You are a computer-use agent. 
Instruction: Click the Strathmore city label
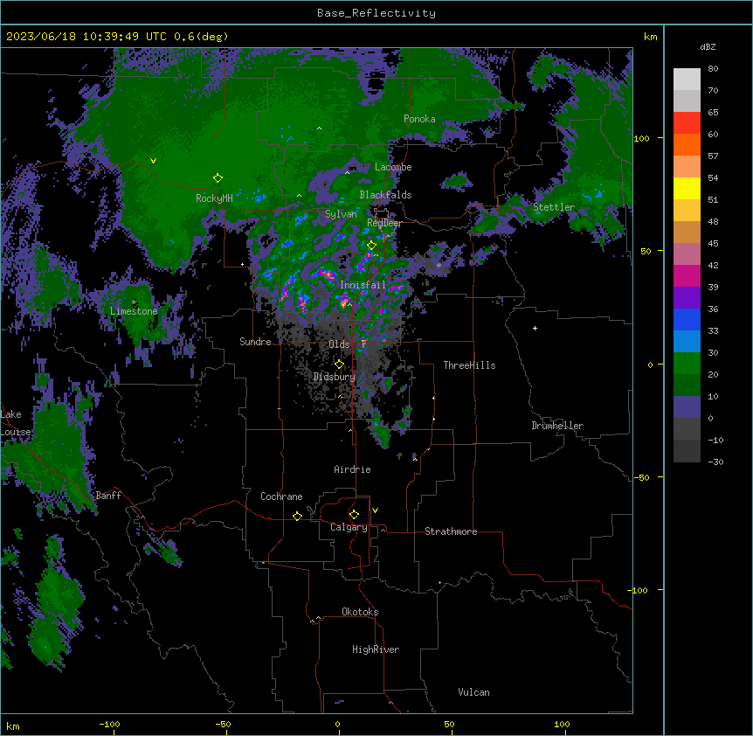(451, 531)
